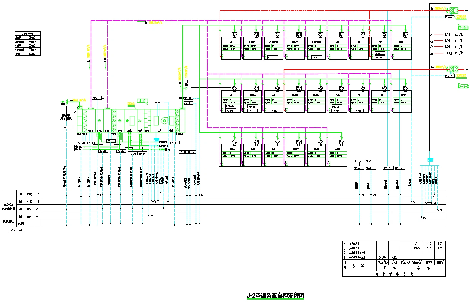Image resolution: width=471 pixels, height=302 pixels.
Task: Click the 24000 flow value in media table
Action: [382, 257]
